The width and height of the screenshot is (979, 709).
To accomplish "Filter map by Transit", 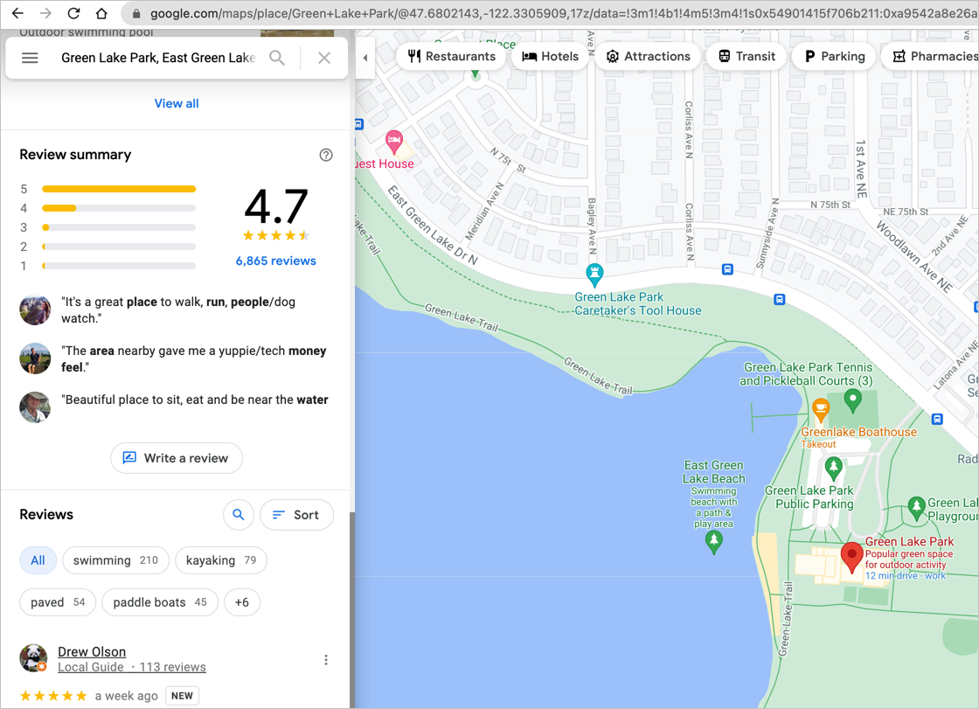I will coord(746,56).
